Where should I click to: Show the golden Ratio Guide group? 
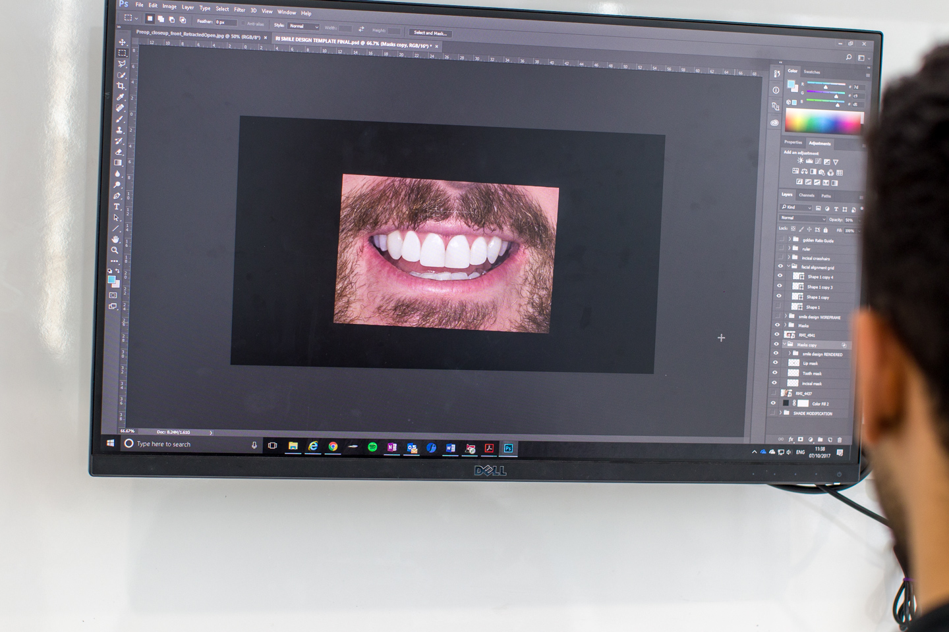click(781, 240)
